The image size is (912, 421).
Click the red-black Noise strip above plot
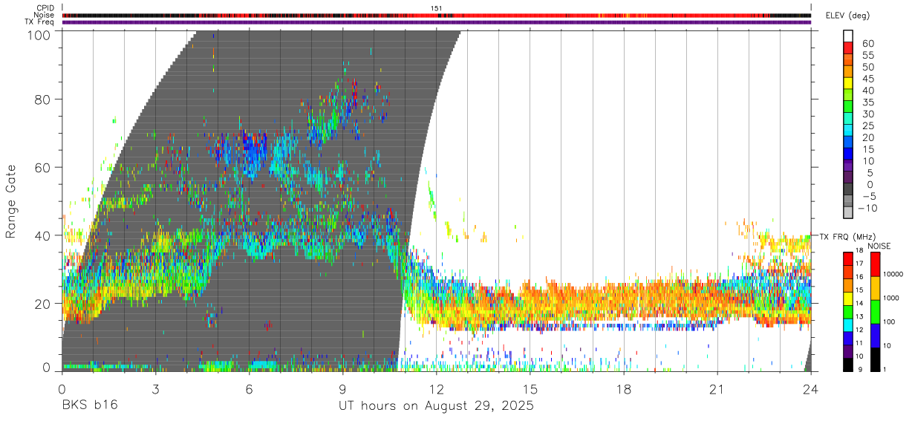pos(436,15)
